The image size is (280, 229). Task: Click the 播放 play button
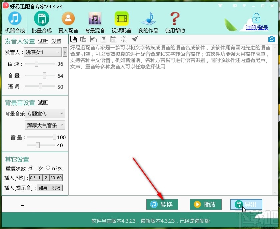(206, 204)
